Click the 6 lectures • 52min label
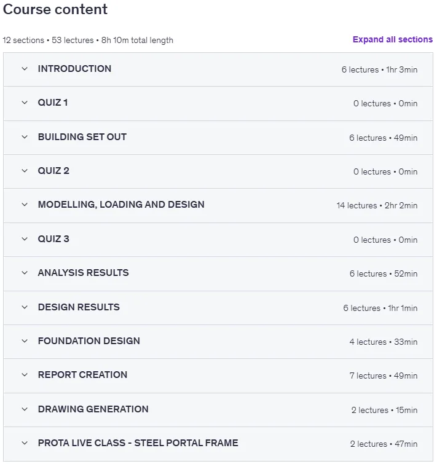437x464 pixels. click(383, 273)
